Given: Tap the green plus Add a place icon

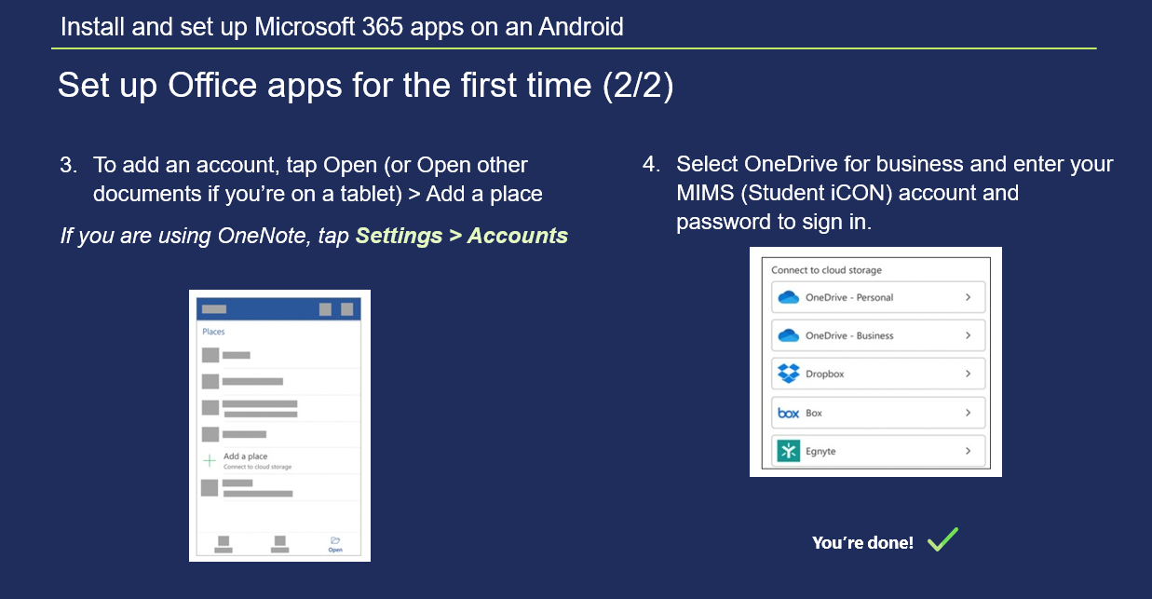Looking at the screenshot, I should [x=210, y=460].
